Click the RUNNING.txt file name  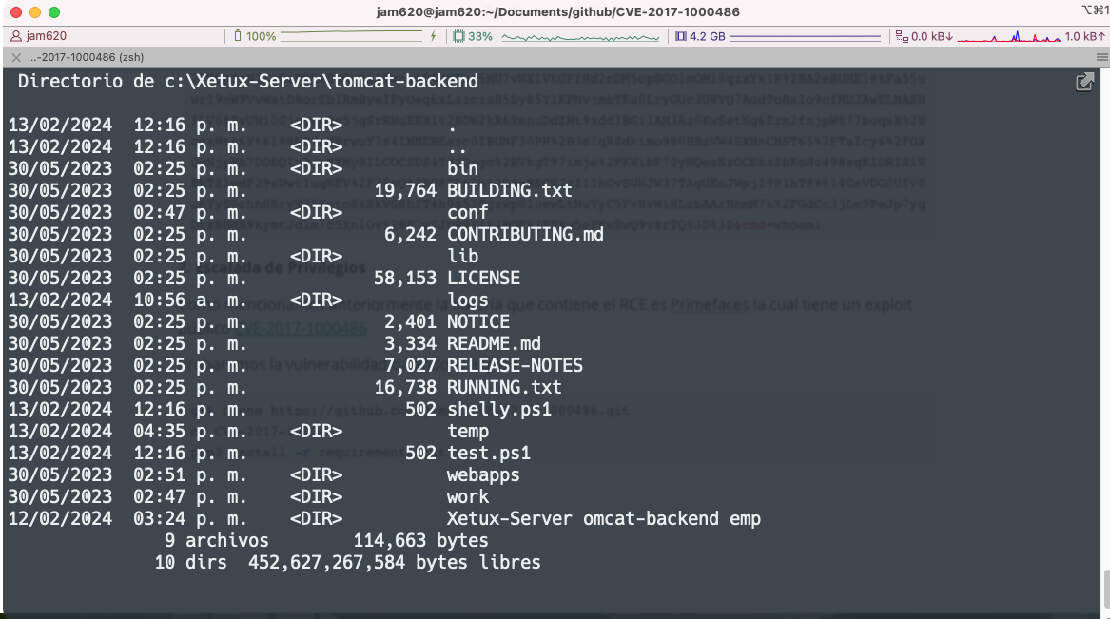point(504,388)
